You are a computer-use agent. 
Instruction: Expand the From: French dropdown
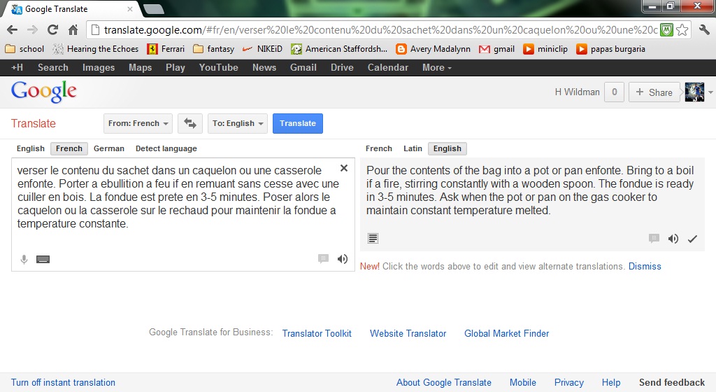pos(138,123)
